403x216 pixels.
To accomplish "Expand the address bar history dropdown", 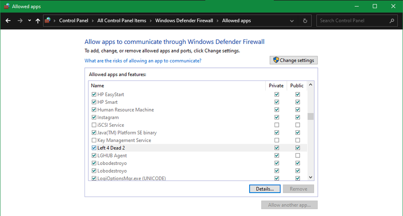I will tap(292, 21).
